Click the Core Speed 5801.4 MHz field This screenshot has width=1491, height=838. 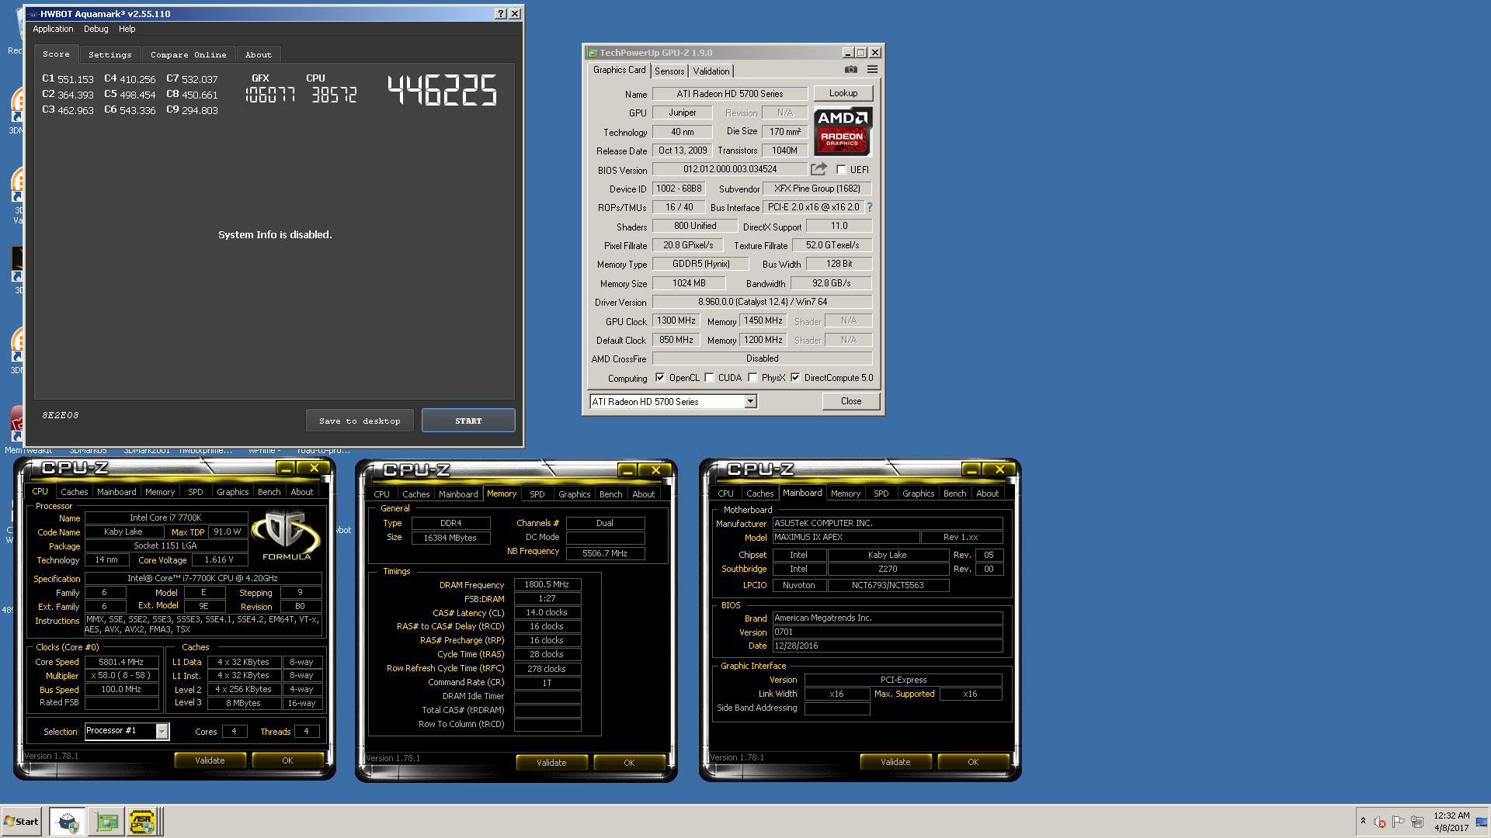click(121, 662)
